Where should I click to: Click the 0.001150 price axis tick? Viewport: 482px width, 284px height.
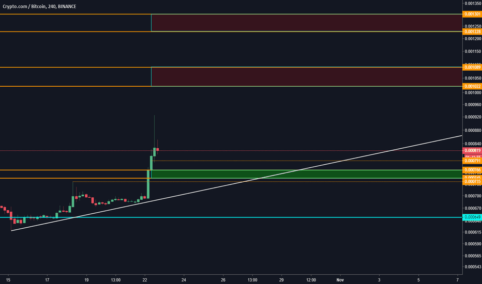(x=473, y=52)
